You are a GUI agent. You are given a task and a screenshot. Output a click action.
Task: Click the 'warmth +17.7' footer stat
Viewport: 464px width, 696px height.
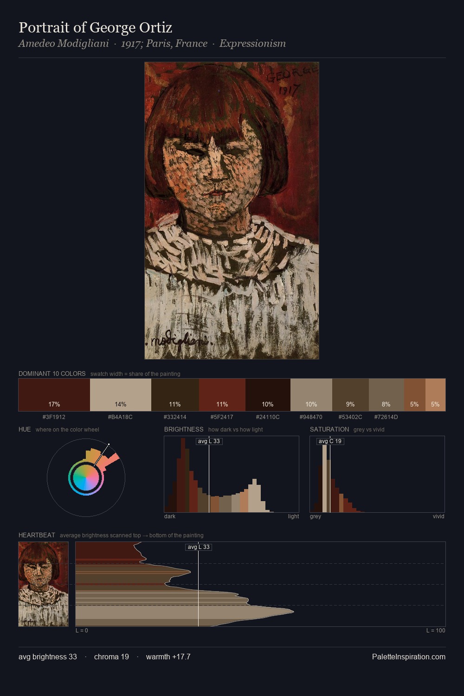click(x=168, y=657)
